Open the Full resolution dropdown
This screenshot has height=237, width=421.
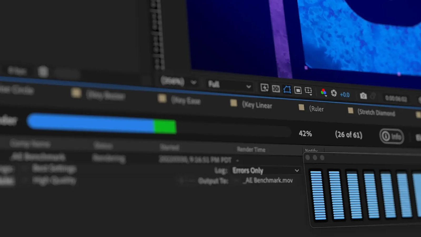coord(229,85)
